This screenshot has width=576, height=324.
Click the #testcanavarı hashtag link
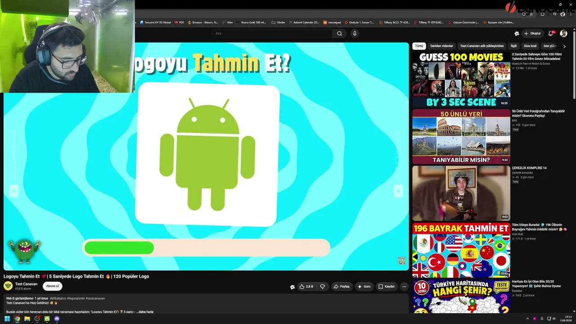point(95,298)
